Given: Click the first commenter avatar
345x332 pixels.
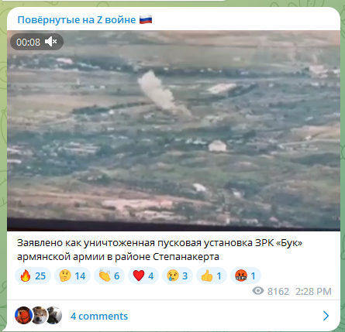Looking at the screenshot, I should coord(23,315).
